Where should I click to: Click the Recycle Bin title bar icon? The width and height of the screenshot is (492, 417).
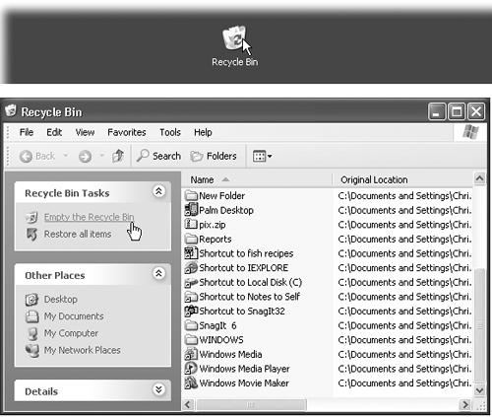(x=11, y=111)
